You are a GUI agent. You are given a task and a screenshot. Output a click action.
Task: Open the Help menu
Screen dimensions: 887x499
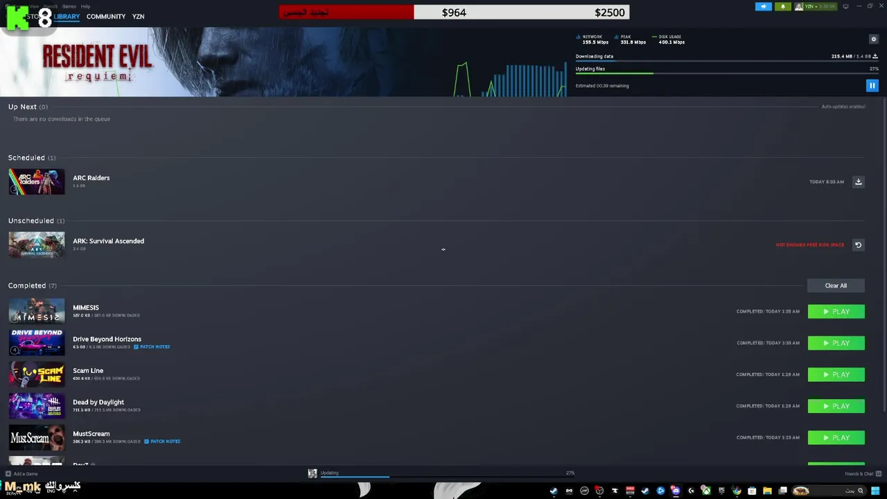(85, 6)
